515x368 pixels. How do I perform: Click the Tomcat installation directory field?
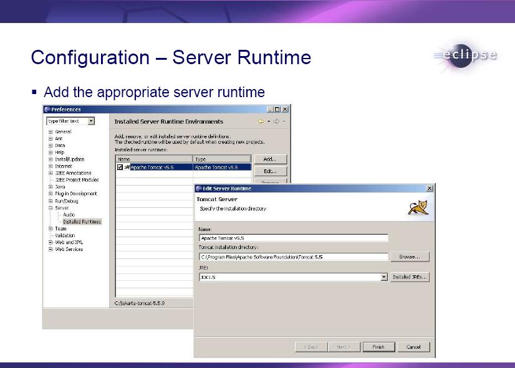click(x=293, y=257)
